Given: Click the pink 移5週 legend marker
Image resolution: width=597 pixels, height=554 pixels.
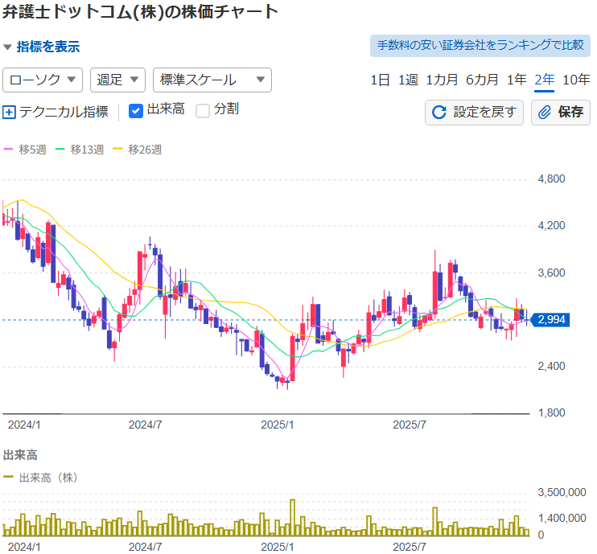Looking at the screenshot, I should (10, 150).
